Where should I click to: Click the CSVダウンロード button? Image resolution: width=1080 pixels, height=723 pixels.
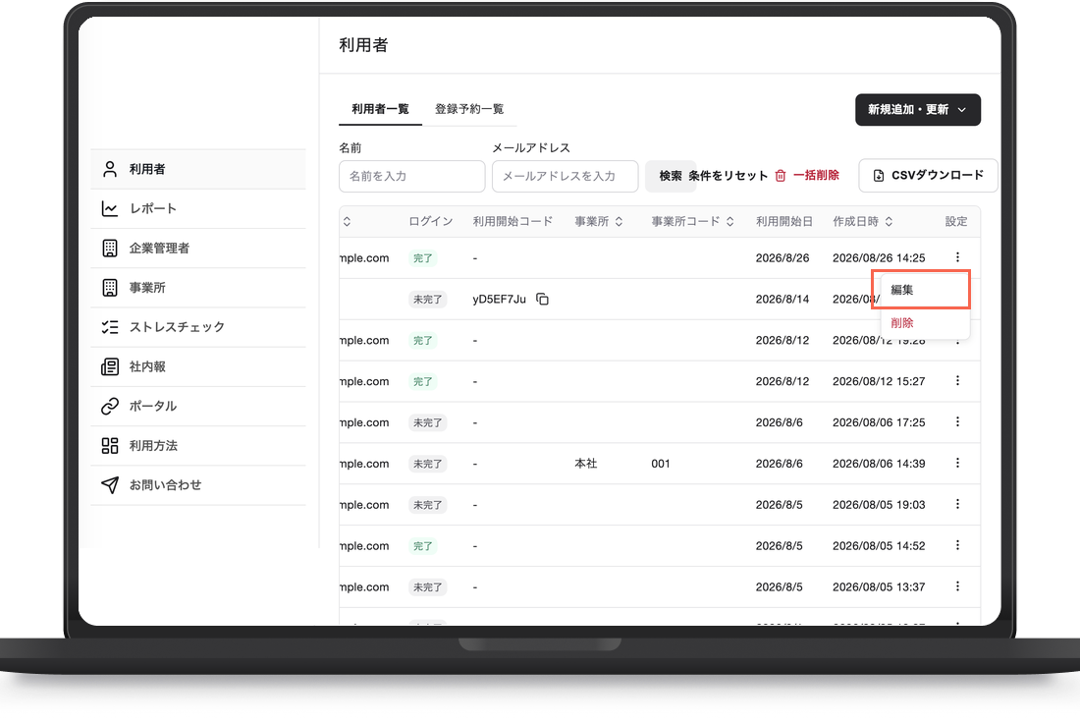pos(929,175)
